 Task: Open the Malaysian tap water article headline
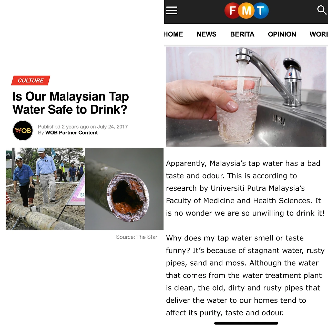coord(70,103)
